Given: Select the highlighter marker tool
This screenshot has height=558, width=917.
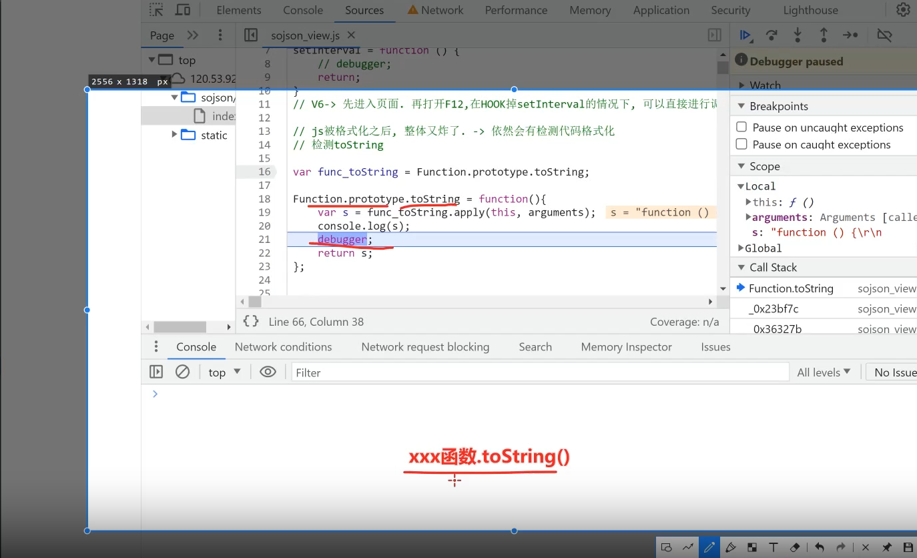Looking at the screenshot, I should pos(730,547).
